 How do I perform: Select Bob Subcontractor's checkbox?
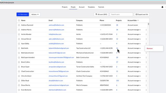pyautogui.click(x=19, y=53)
